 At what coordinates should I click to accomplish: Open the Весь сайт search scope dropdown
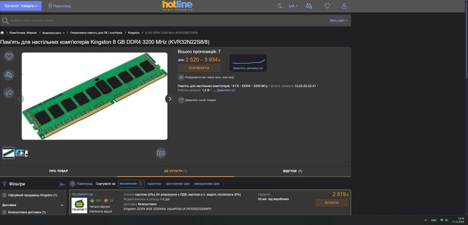tap(339, 21)
